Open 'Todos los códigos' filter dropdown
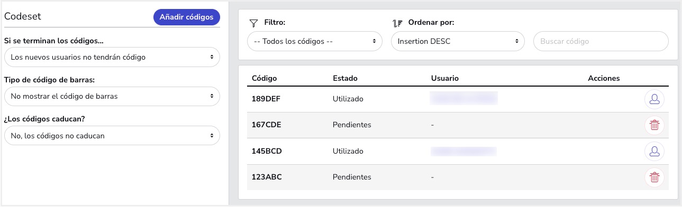Viewport: 682px width, 207px height. (x=315, y=41)
